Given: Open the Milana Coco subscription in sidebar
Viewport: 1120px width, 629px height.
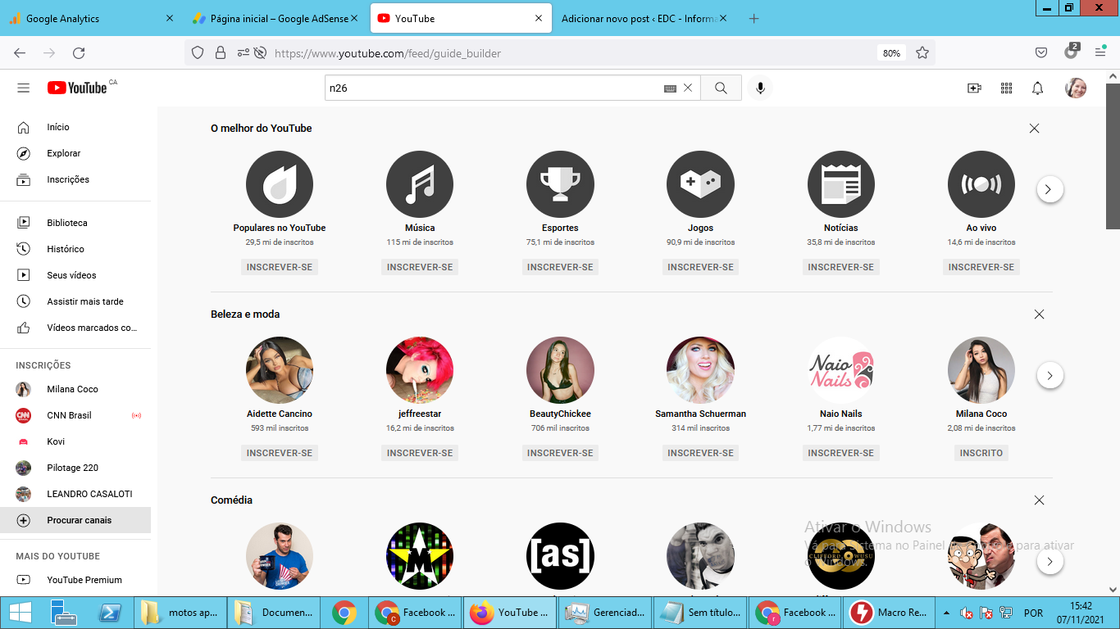Looking at the screenshot, I should coord(75,389).
